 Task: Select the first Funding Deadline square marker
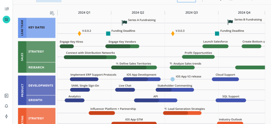point(108,33)
